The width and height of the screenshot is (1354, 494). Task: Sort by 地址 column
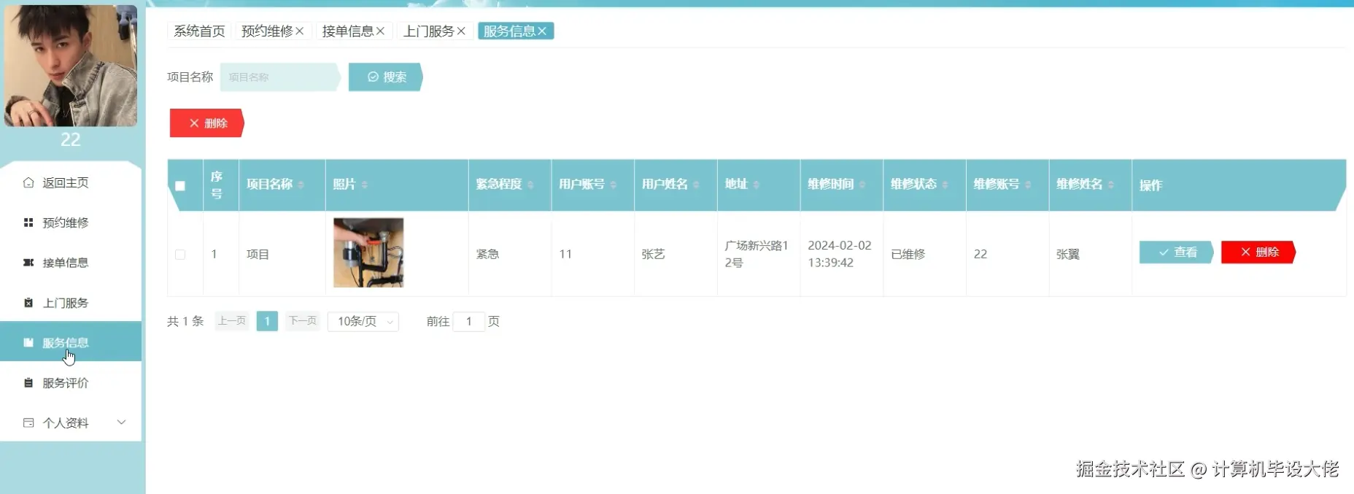(757, 185)
